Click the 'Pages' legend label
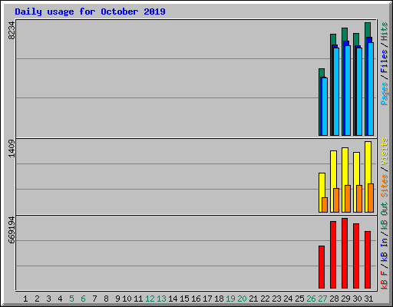The height and width of the screenshot is (307, 393). click(x=385, y=94)
